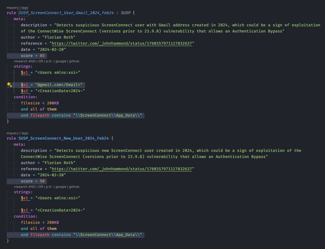Click google lens below score = 65
Viewport: 325px width, 249px height.
(61, 61)
